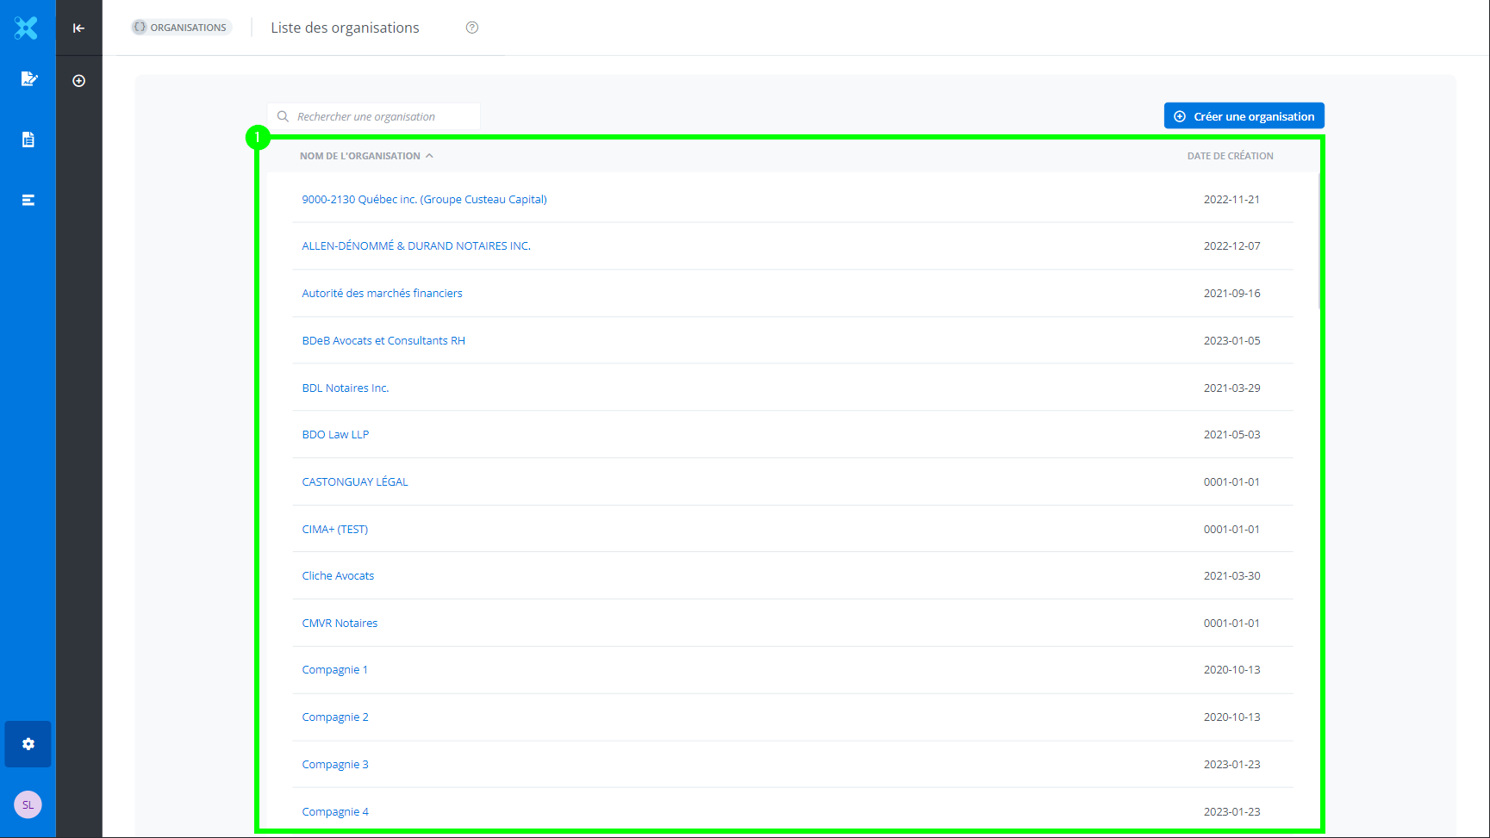
Task: Open BDO Law LLP organisation
Action: (x=335, y=435)
